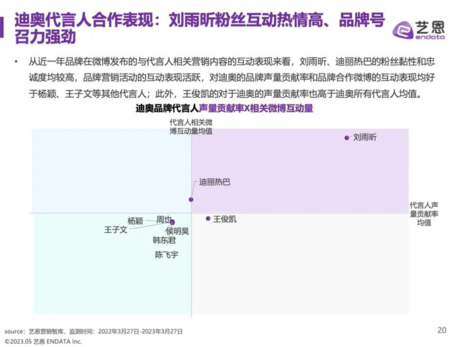
Task: Click the 艺恩 endata logo
Action: coord(419,30)
